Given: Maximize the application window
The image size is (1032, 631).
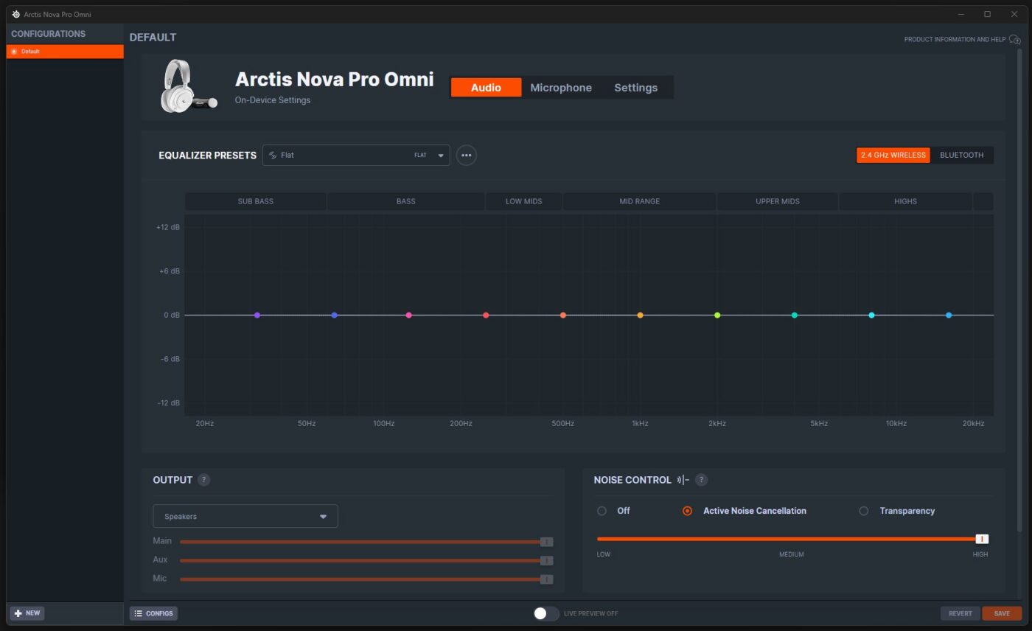Looking at the screenshot, I should [987, 14].
